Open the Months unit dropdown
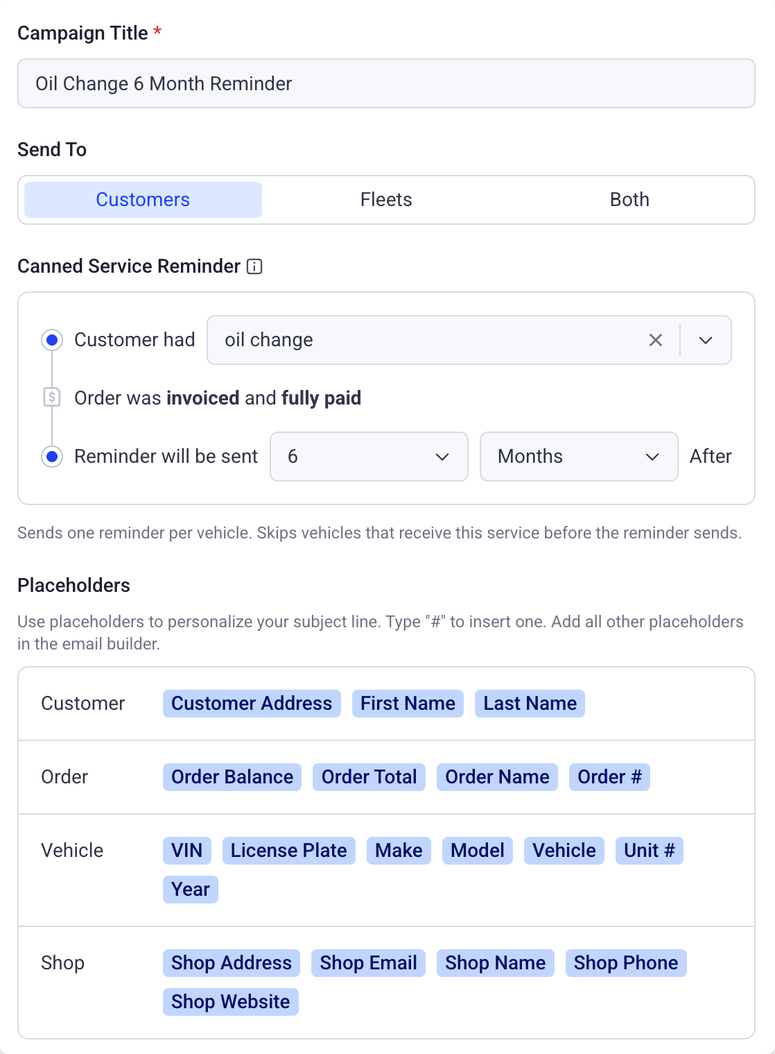The width and height of the screenshot is (775, 1054). tap(579, 457)
